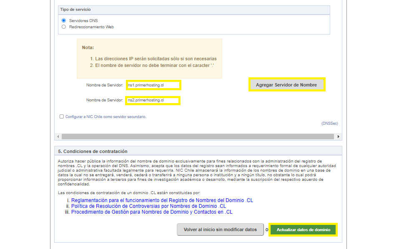Click the ns1.primerhosting.cl server name field
Screen dimensions: 394x249
153,85
